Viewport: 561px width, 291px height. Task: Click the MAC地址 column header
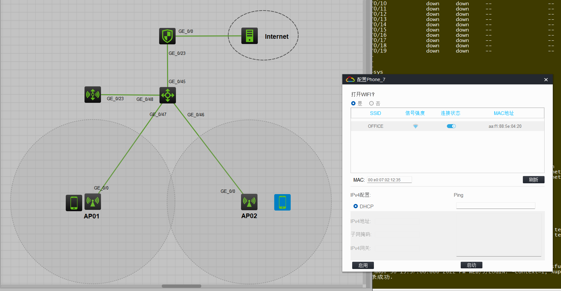tap(503, 113)
